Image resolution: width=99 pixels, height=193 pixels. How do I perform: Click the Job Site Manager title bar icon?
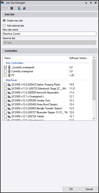pos(3,3)
